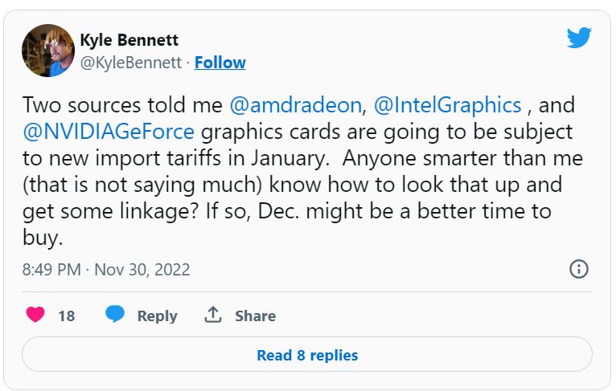
Task: Open Kyle Bennett's profile picture
Action: tap(48, 51)
